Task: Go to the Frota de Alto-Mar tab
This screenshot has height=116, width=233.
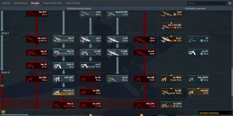Action: [x=53, y=3]
